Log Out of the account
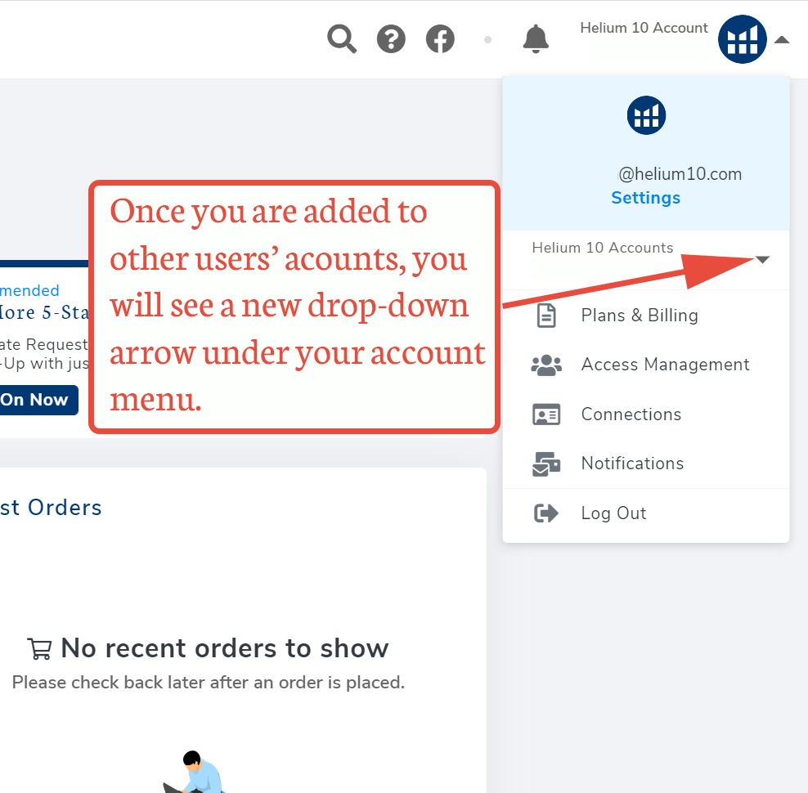 coord(613,513)
